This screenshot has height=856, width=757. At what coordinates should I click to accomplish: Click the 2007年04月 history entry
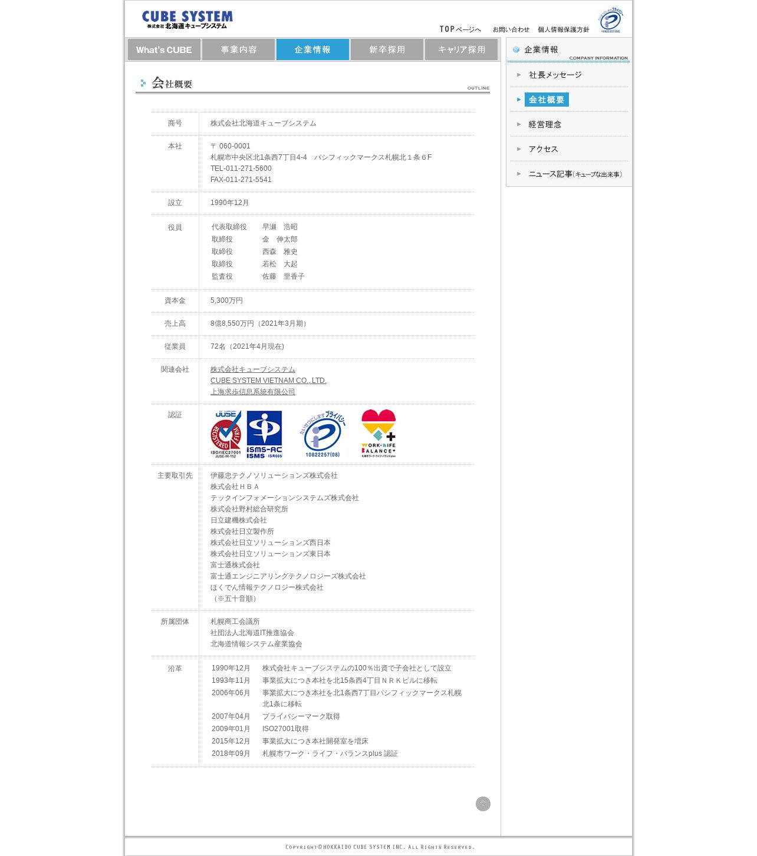(231, 716)
